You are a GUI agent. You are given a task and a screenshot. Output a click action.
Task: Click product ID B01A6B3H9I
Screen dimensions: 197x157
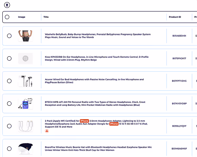pyautogui.click(x=179, y=36)
